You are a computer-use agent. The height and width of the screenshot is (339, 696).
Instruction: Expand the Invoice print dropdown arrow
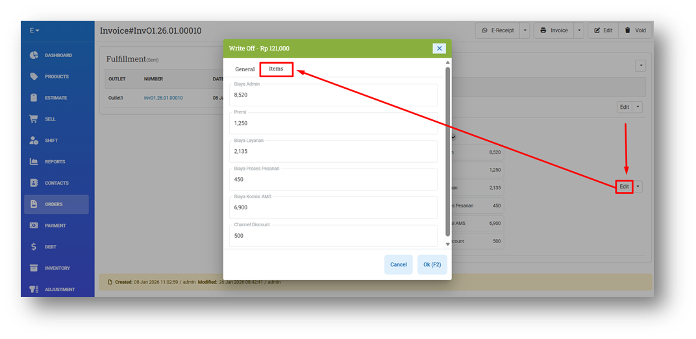pyautogui.click(x=579, y=30)
